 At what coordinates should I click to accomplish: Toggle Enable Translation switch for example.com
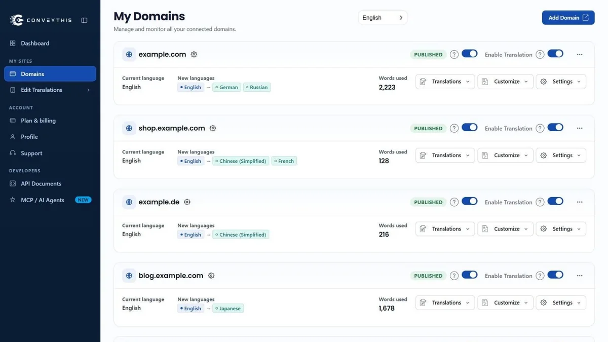click(555, 54)
